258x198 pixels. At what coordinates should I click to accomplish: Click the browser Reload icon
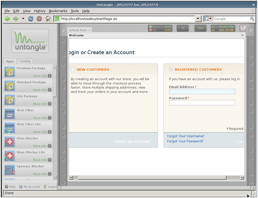tap(31, 19)
